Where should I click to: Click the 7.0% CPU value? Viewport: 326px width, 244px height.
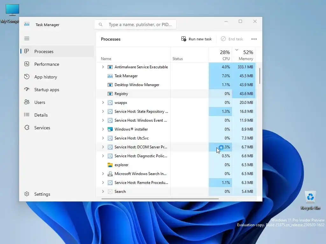point(226,76)
